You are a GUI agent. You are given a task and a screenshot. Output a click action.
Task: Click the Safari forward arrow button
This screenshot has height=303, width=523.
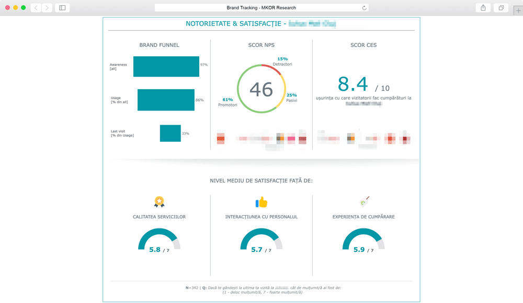(x=47, y=8)
